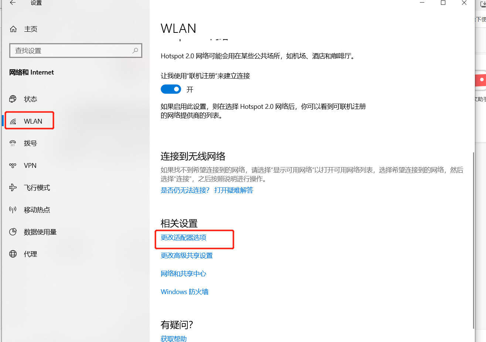The image size is (486, 342).
Task: Click the Wi-Fi icon beside WLAN
Action: click(13, 121)
